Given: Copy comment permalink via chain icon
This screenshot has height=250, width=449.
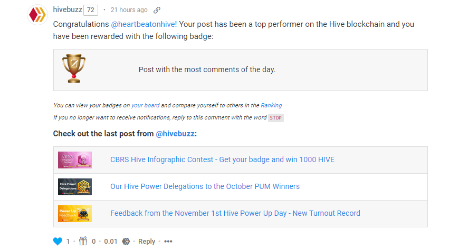Looking at the screenshot, I should click(157, 10).
